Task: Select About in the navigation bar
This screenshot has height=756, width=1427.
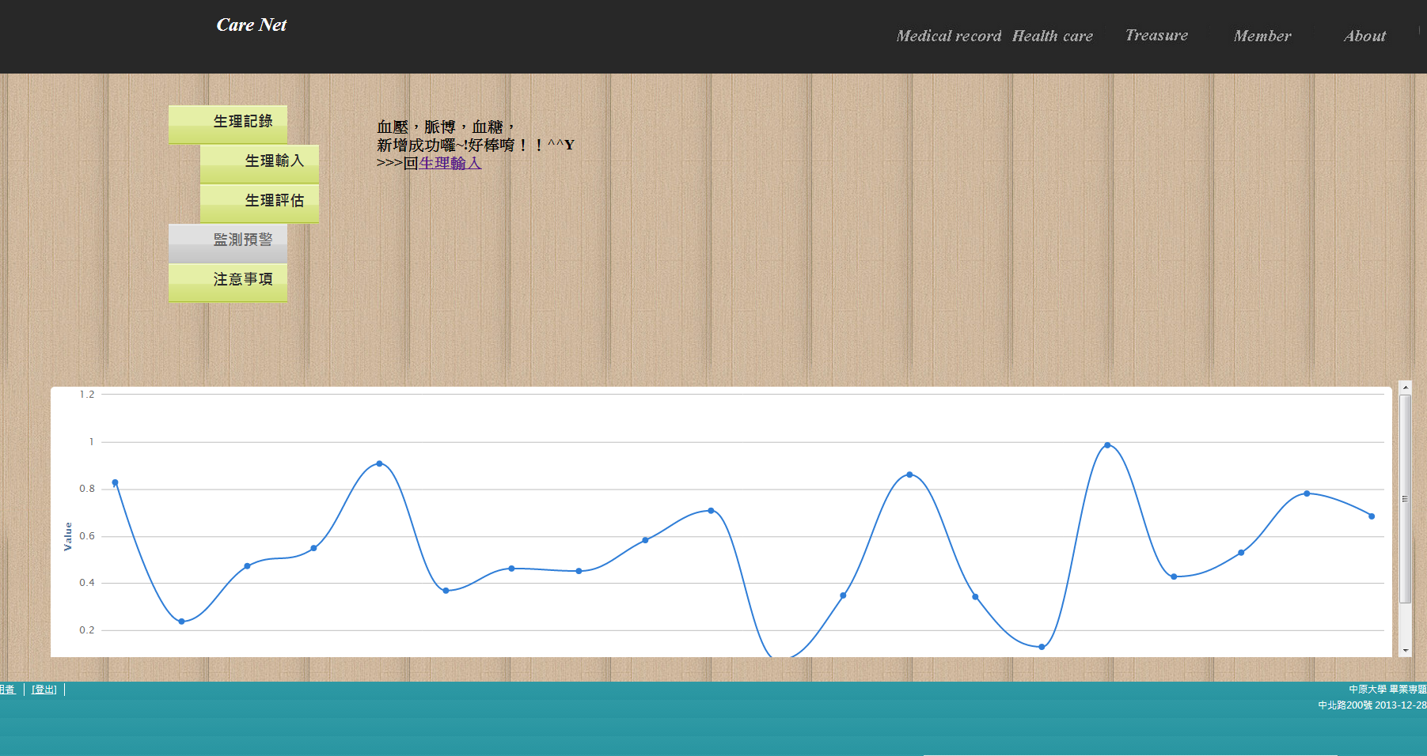Action: click(x=1364, y=36)
